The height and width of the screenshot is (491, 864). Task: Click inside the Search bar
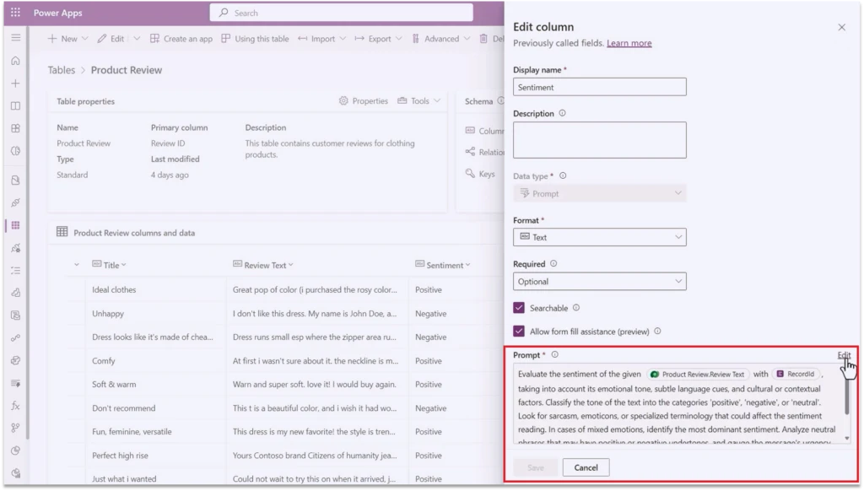[x=341, y=13]
